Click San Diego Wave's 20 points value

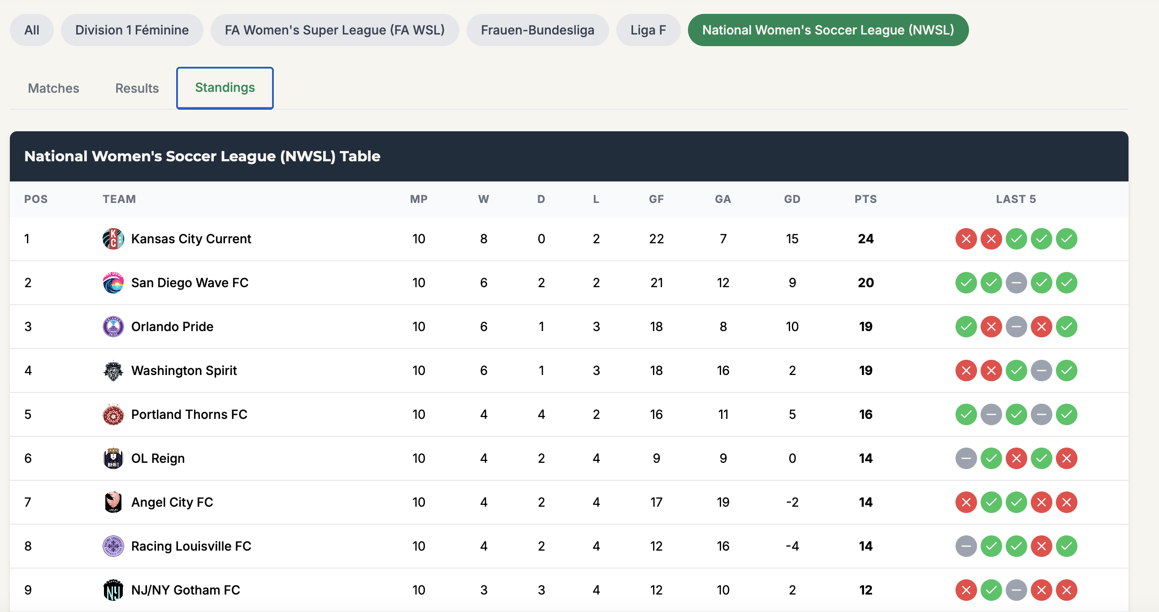(866, 283)
